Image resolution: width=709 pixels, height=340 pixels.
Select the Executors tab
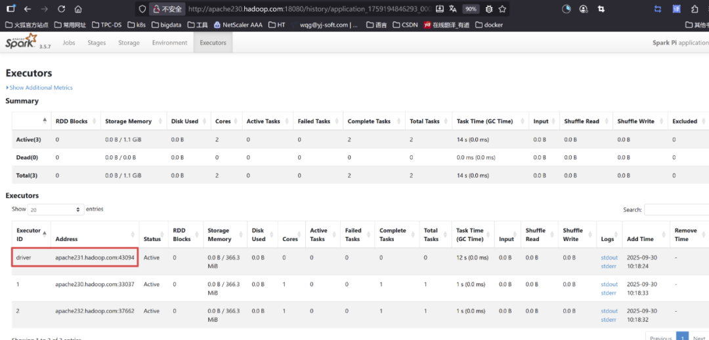(213, 43)
